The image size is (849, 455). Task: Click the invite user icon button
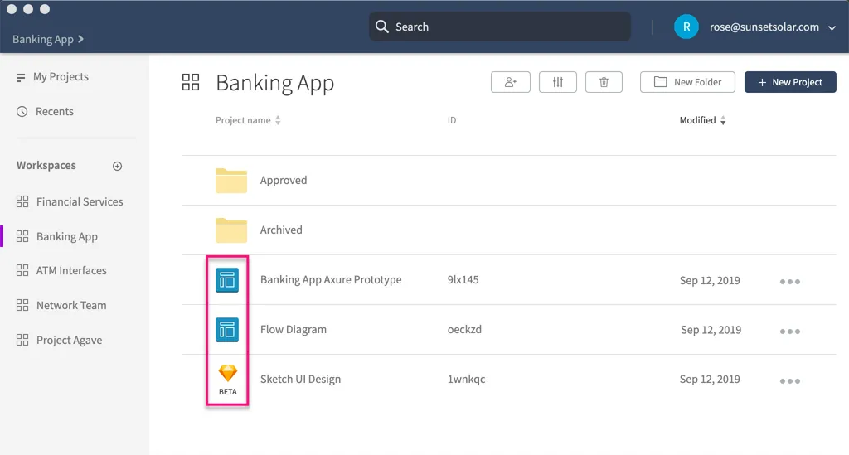(x=510, y=82)
